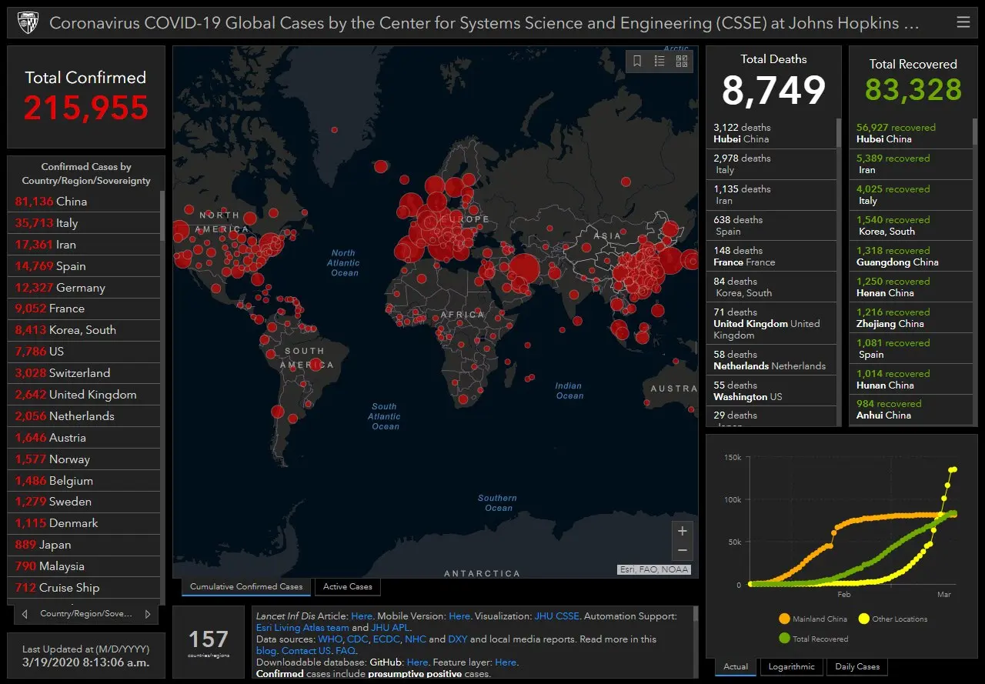Switch chart to Logarithmic tab
Screen dimensions: 985x684
coord(791,667)
